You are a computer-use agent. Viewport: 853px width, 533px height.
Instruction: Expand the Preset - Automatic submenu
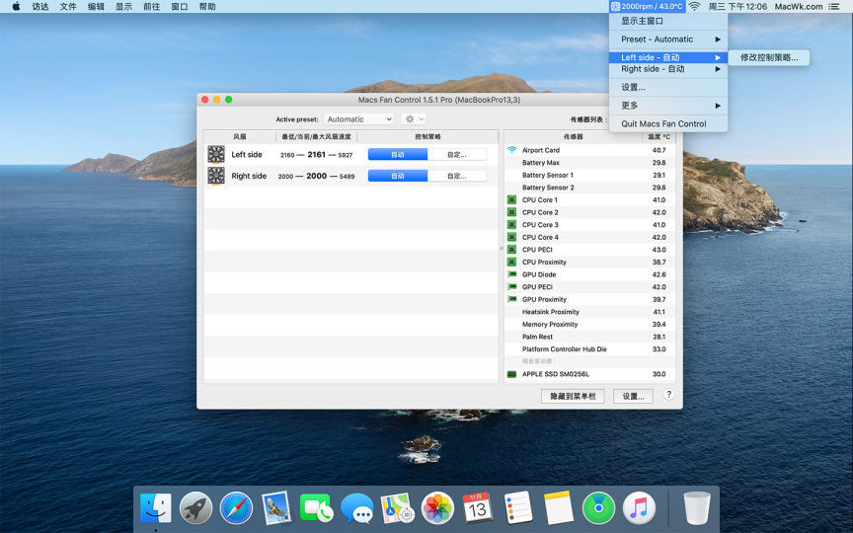668,39
